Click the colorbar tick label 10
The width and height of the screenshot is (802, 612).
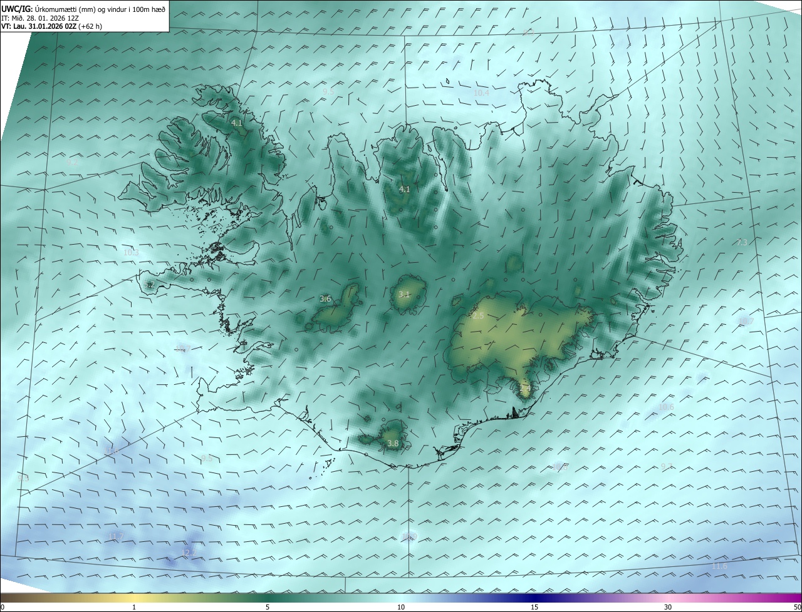[x=401, y=607]
